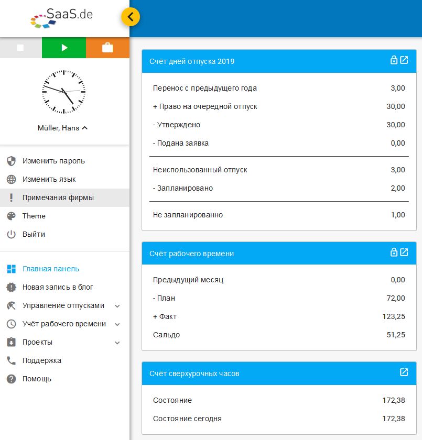Collapse the sidebar with the yellow arrow button
This screenshot has height=440, width=422.
tap(131, 17)
